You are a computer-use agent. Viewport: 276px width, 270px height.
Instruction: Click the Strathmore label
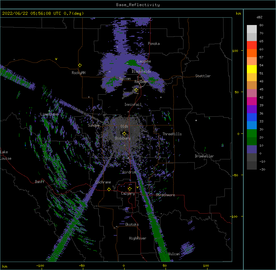point(165,195)
